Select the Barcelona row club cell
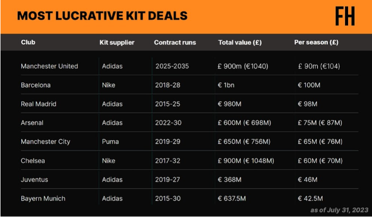The image size is (372, 217). click(36, 85)
